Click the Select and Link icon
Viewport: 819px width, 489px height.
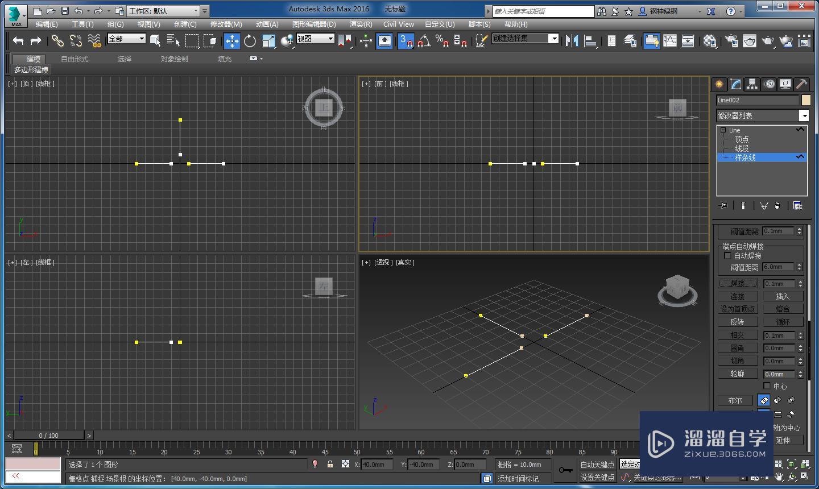point(57,40)
